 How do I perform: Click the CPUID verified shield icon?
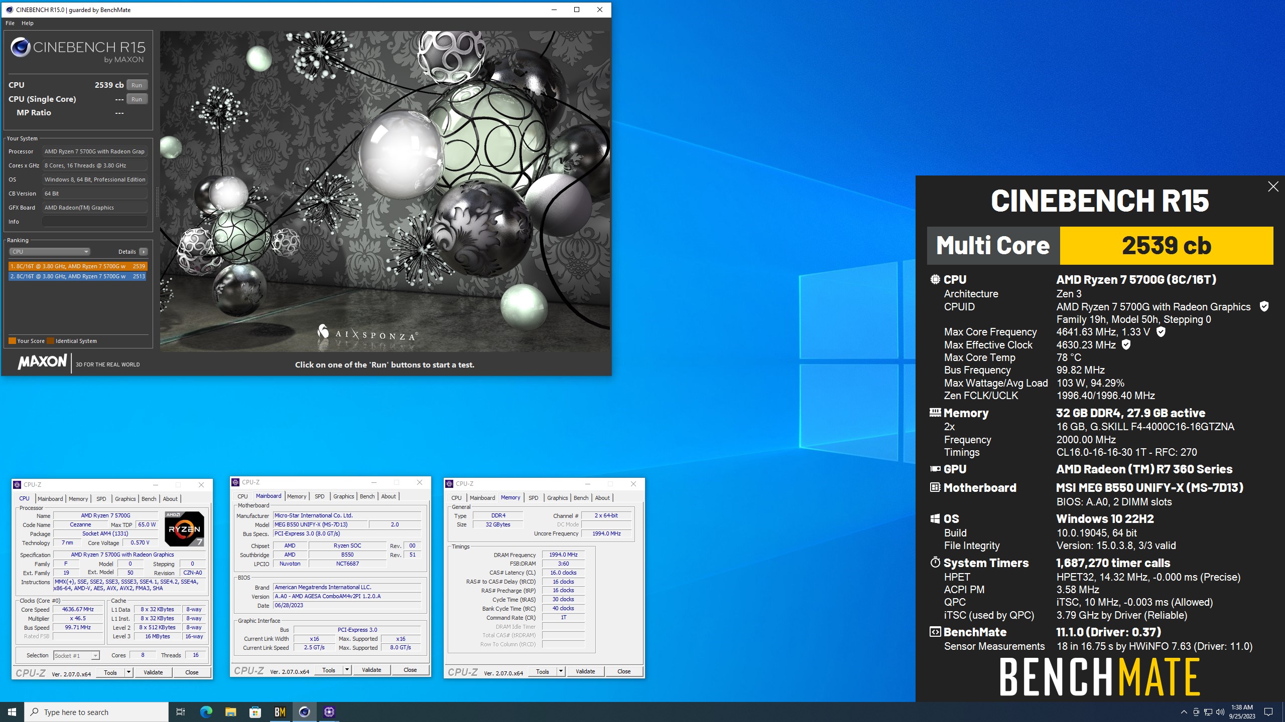pyautogui.click(x=1264, y=306)
